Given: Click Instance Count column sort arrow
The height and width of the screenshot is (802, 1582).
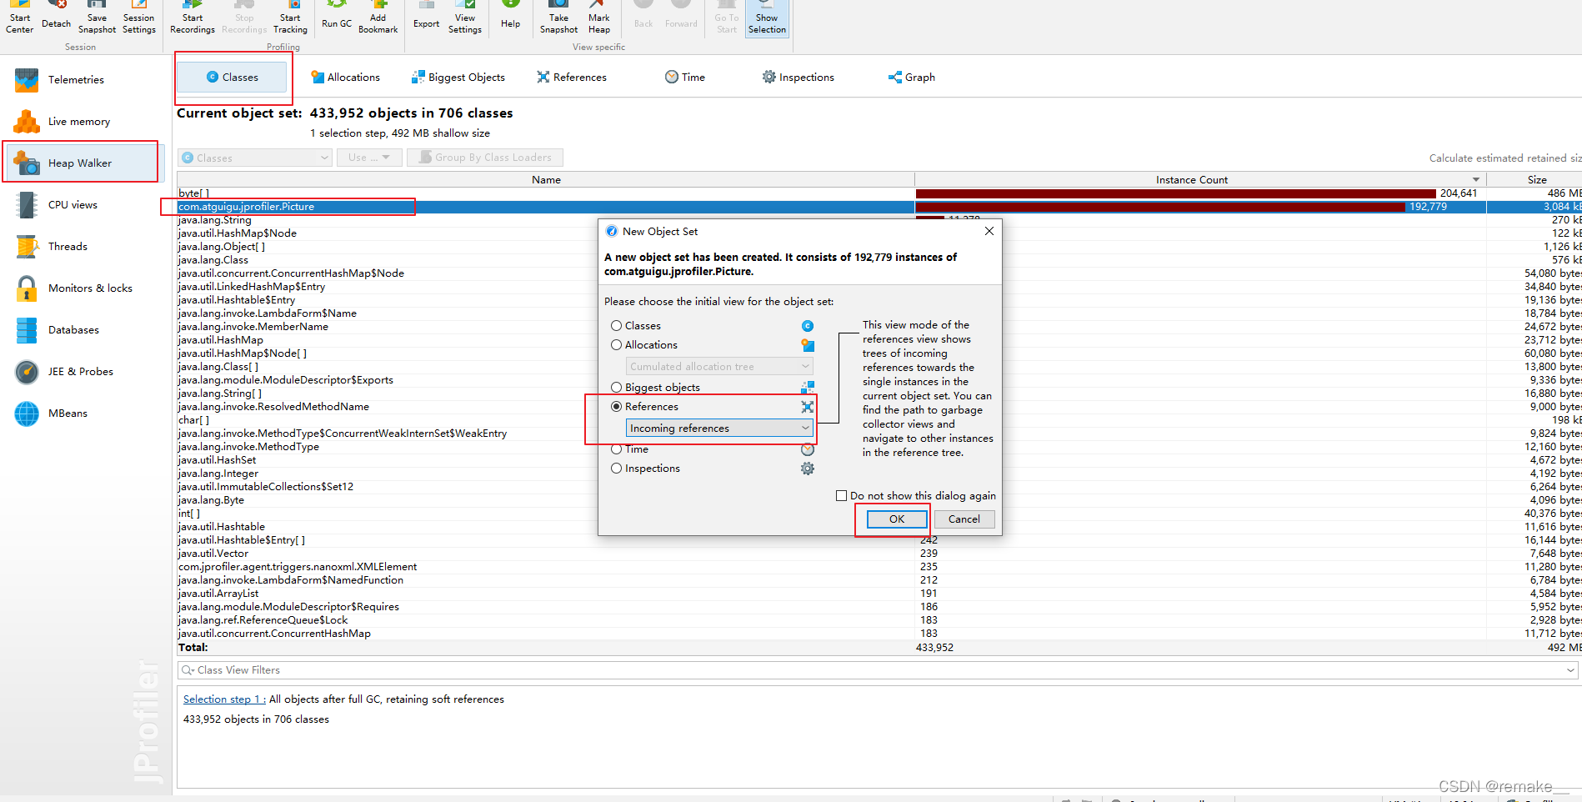Looking at the screenshot, I should point(1476,180).
